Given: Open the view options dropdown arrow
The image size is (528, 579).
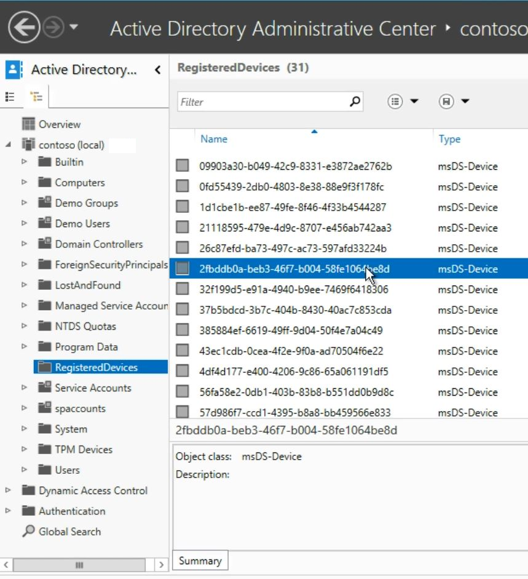Looking at the screenshot, I should click(414, 101).
